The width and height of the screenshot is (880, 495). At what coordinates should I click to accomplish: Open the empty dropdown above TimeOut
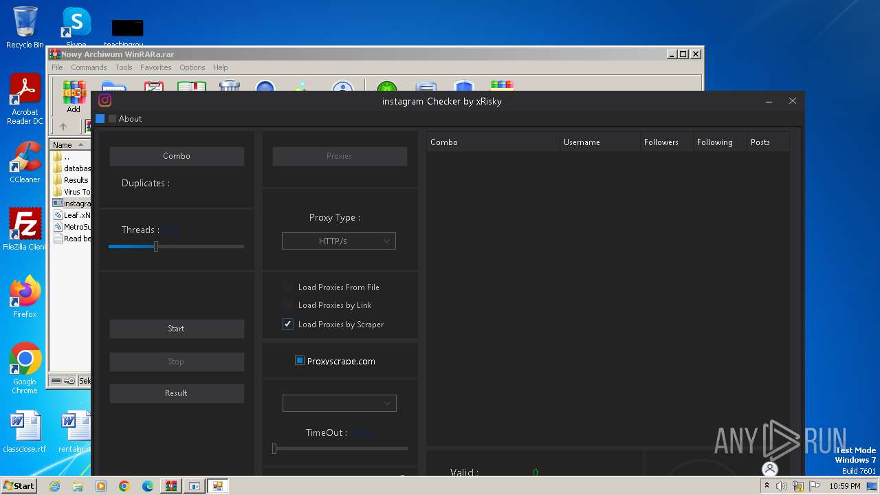pos(340,404)
